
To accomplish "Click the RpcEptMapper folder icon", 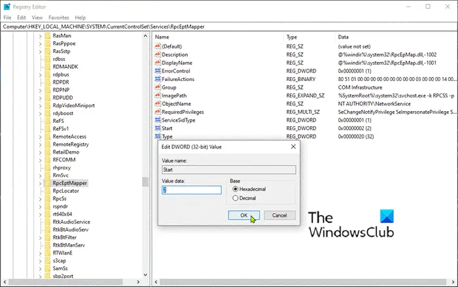I will point(48,183).
